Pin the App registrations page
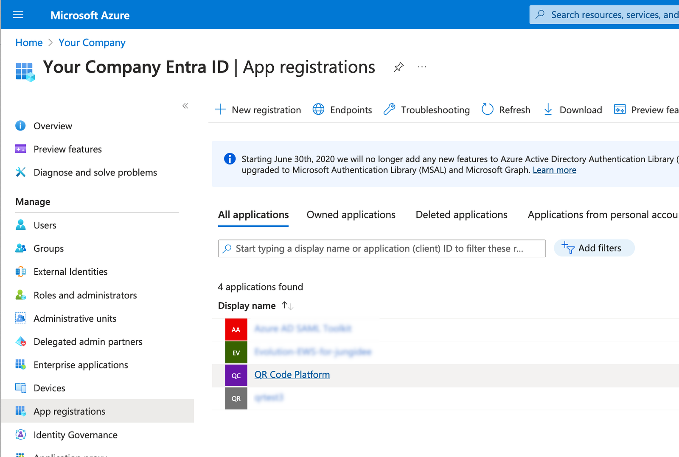The image size is (679, 457). (x=398, y=67)
